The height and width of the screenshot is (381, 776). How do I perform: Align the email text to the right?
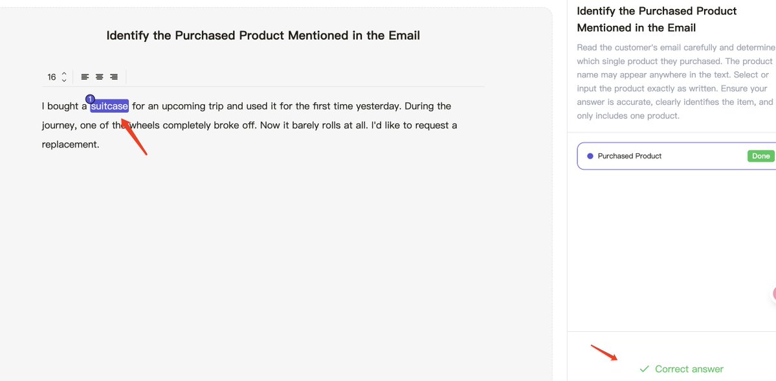[114, 77]
